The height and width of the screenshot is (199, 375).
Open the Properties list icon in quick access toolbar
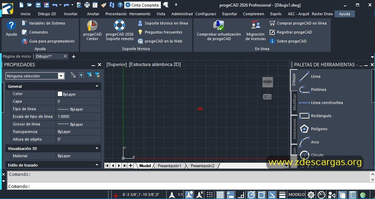click(x=95, y=5)
